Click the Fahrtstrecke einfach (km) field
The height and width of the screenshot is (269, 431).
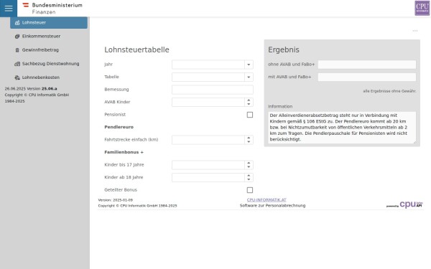[208, 140]
